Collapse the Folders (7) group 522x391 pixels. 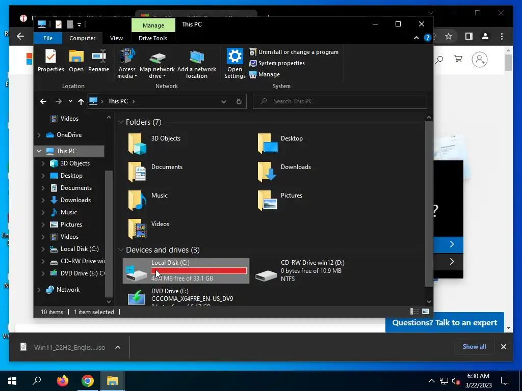pos(121,122)
